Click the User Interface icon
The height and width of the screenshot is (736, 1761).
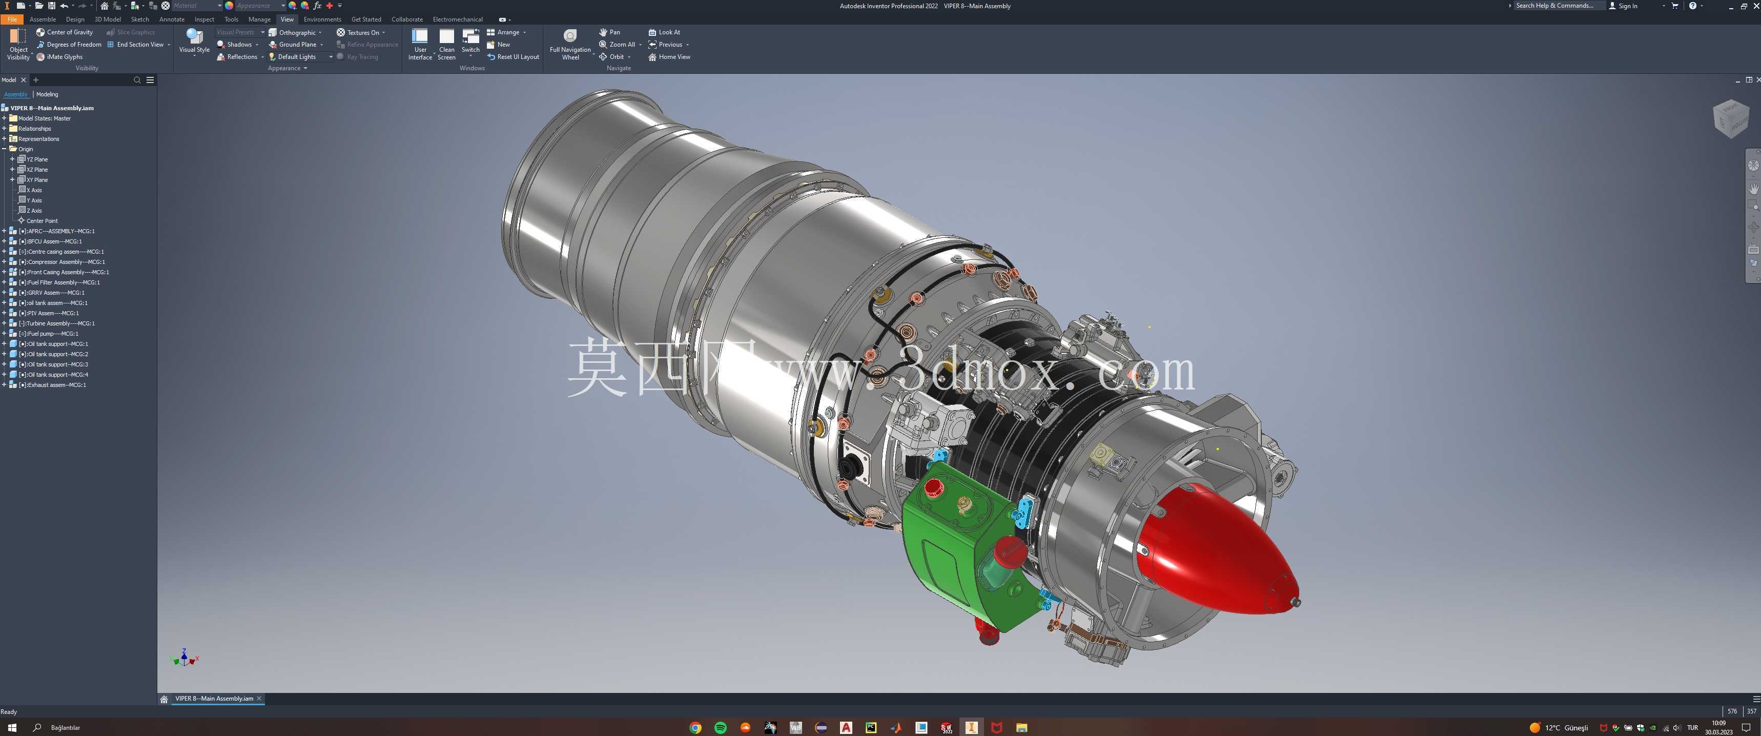pyautogui.click(x=420, y=35)
